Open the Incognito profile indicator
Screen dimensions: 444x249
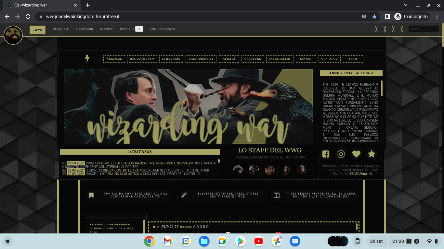412,17
